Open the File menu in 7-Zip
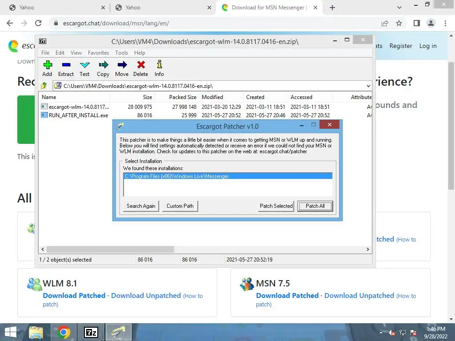The image size is (455, 341). (45, 53)
